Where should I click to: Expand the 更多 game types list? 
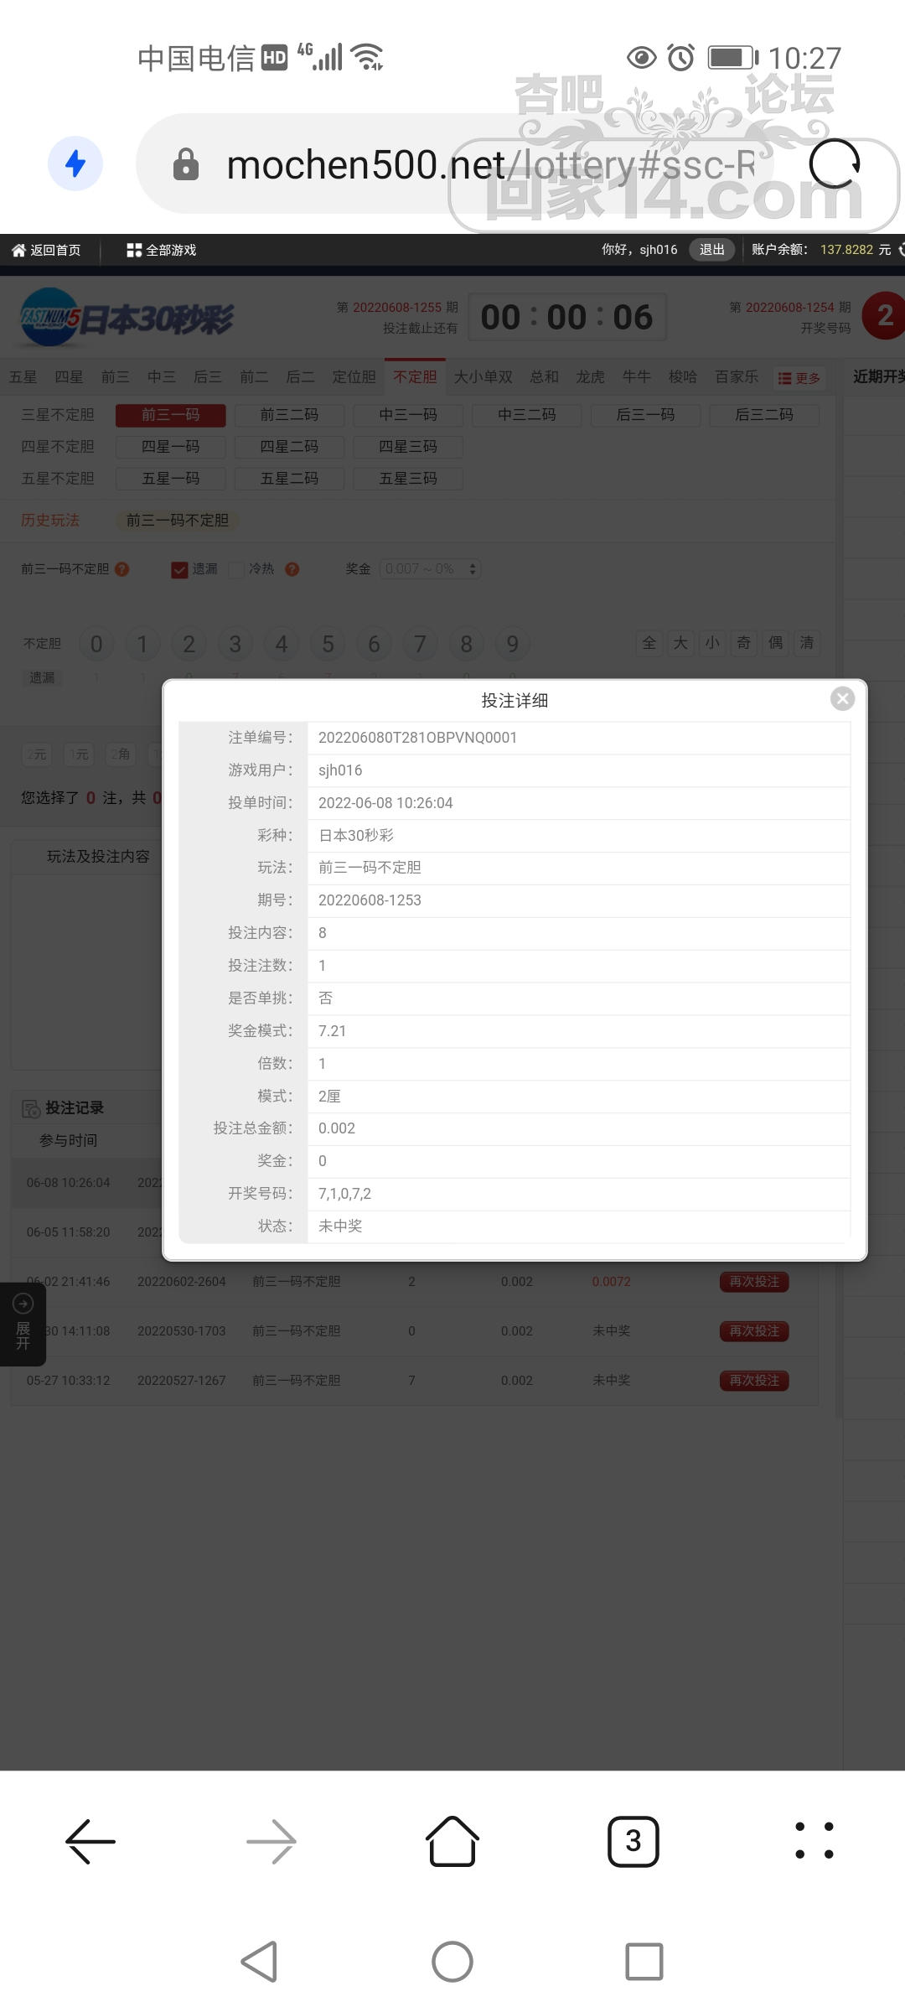799,378
